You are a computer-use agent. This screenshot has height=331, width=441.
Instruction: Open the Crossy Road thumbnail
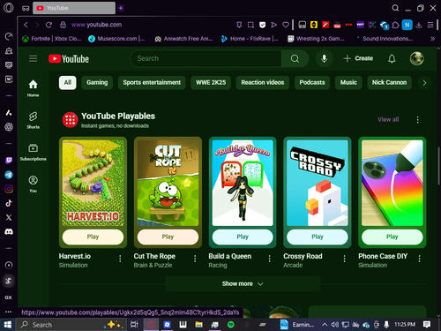tap(318, 183)
